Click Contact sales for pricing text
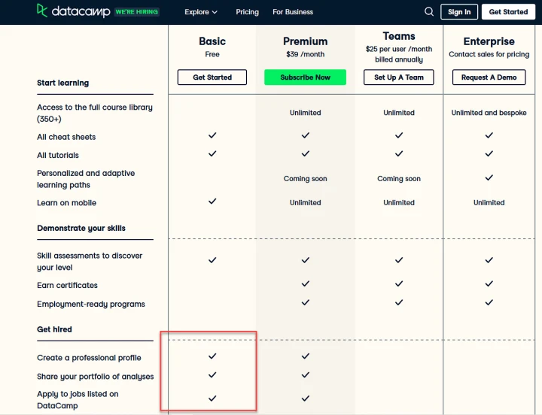 (489, 54)
